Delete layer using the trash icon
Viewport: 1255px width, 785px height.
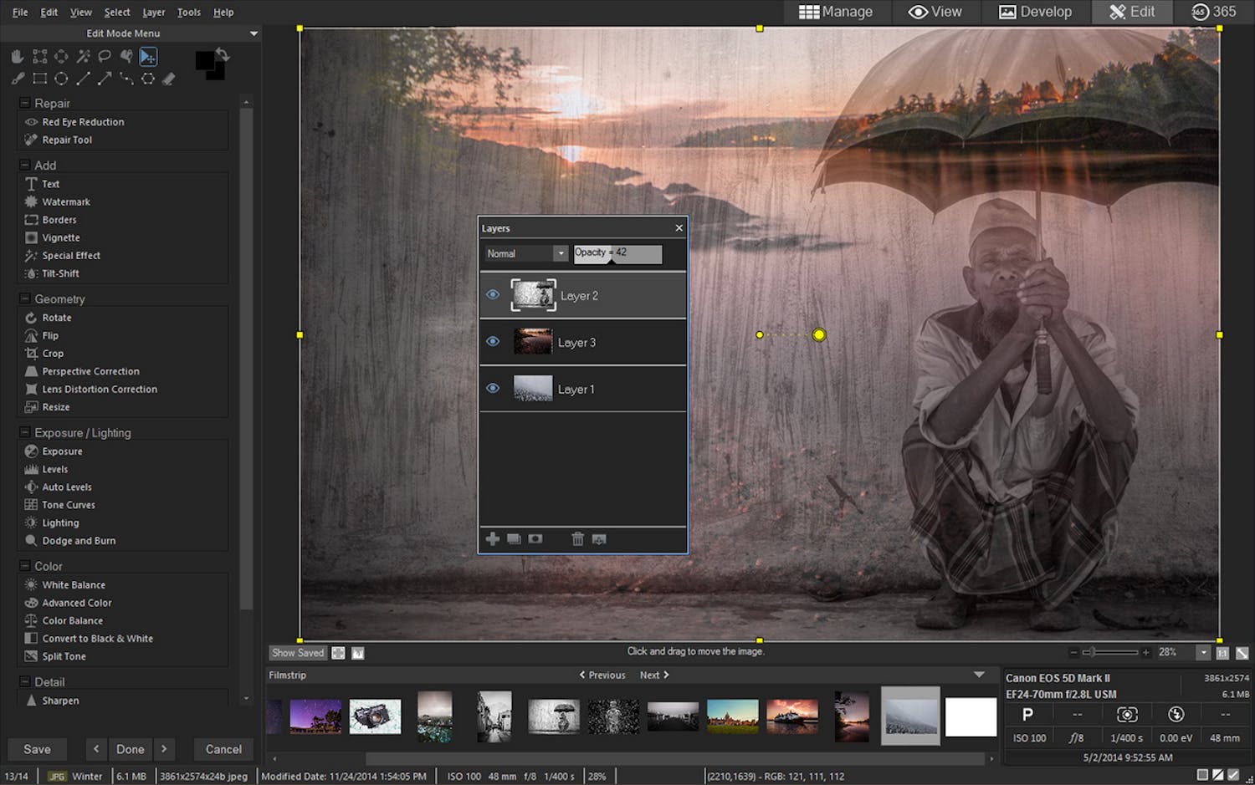click(577, 539)
